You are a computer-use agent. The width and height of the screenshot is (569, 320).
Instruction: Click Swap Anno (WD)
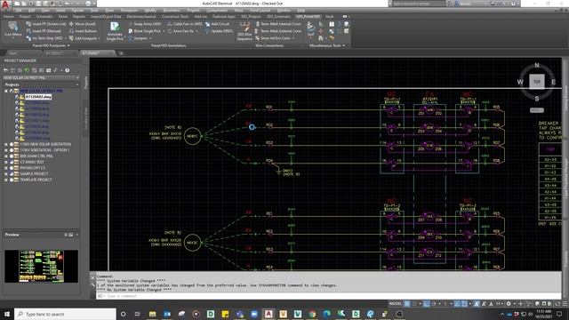coord(144,24)
